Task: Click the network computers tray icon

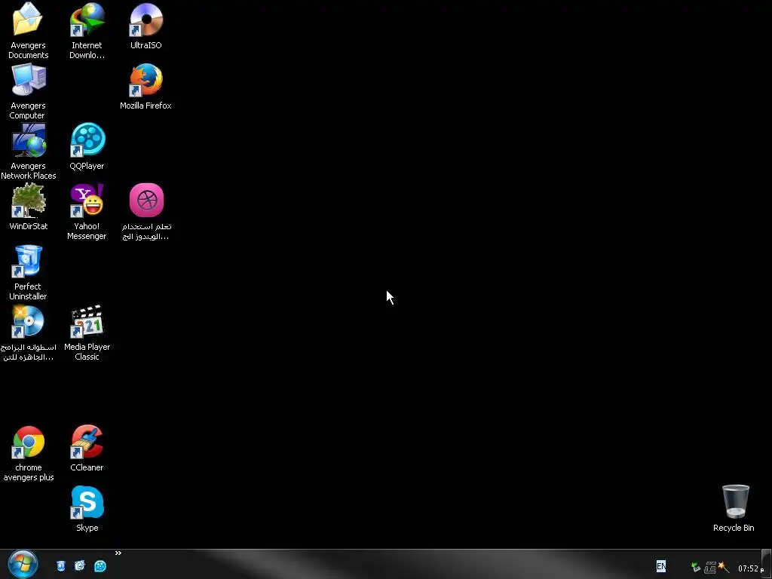Action: pos(709,568)
